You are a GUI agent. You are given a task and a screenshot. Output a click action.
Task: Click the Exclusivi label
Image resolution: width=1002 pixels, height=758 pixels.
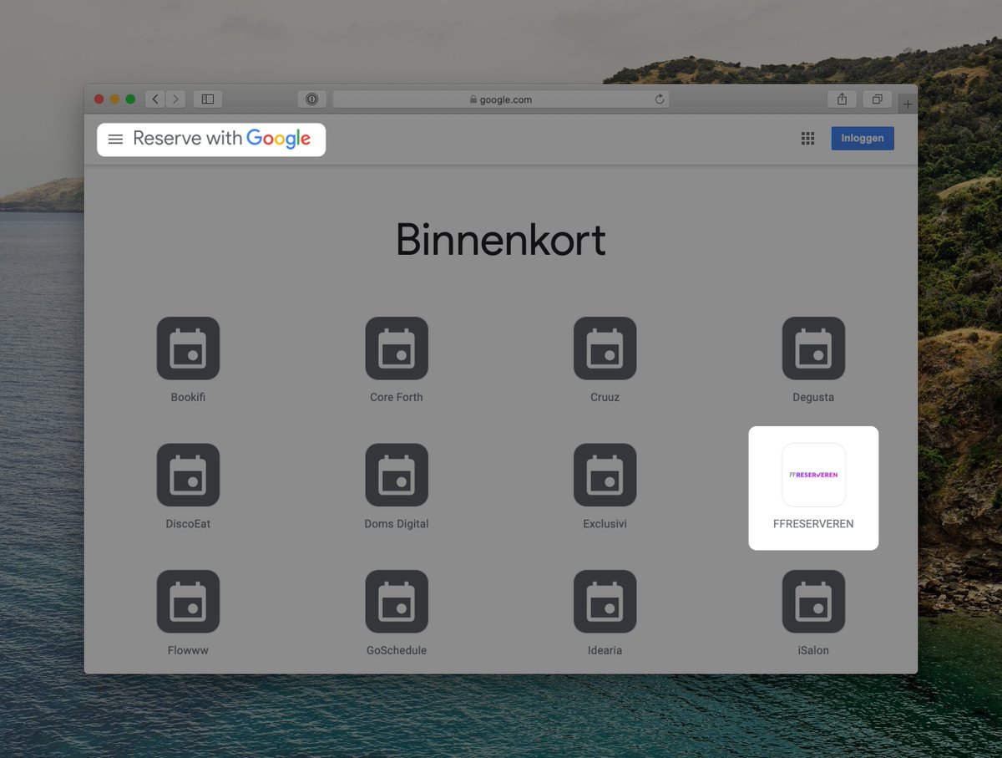pos(605,524)
